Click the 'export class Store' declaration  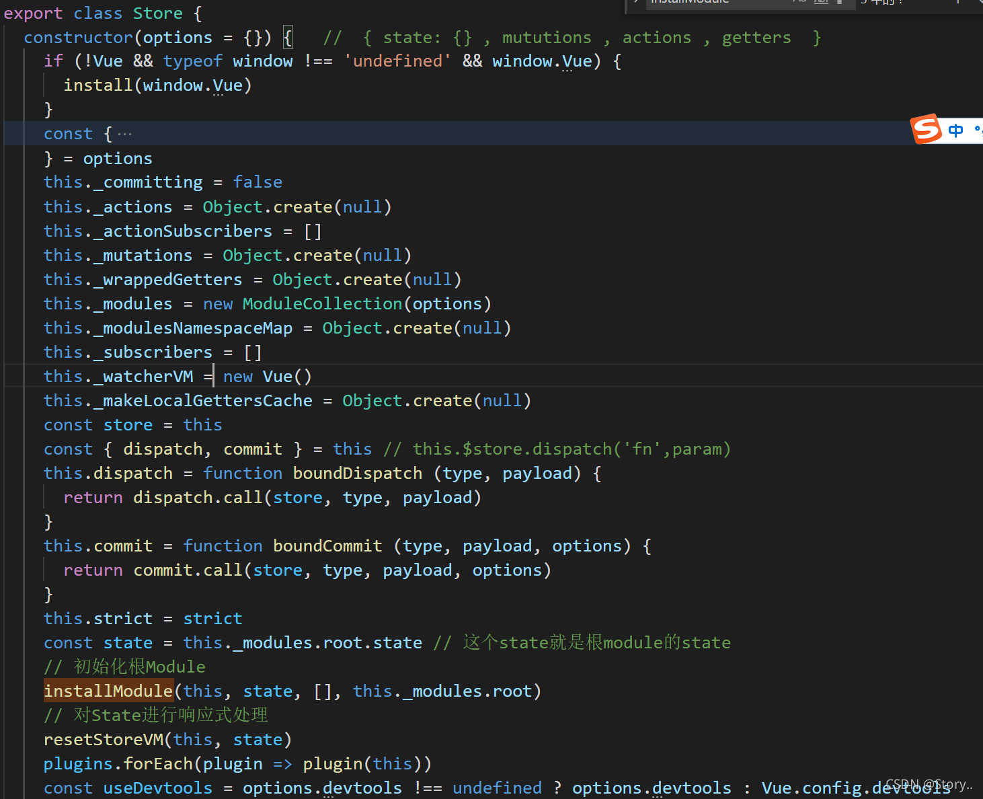103,13
